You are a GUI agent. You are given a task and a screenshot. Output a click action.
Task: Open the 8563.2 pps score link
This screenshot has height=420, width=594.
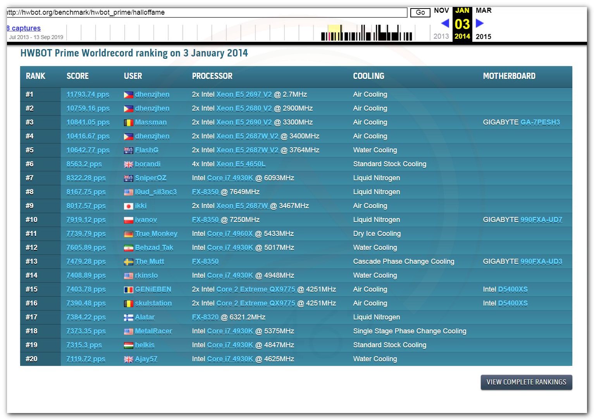(x=84, y=164)
